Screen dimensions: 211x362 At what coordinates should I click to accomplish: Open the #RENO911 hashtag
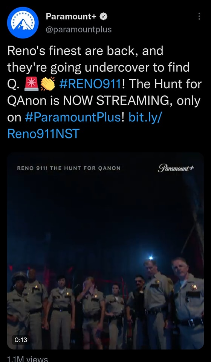pyautogui.click(x=90, y=84)
